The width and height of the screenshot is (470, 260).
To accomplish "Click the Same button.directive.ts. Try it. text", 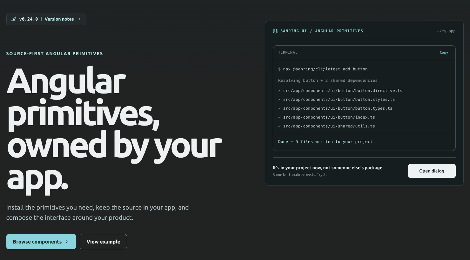I will 299,175.
